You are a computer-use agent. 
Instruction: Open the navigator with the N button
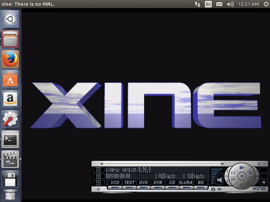click(264, 182)
